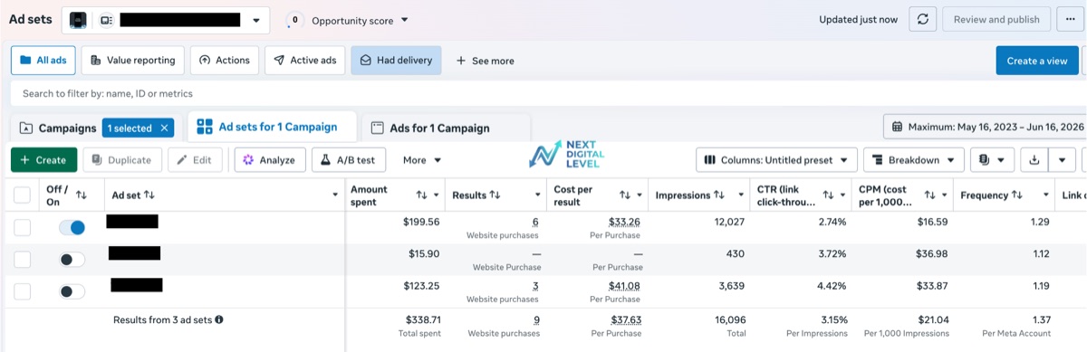Screen dimensions: 1087x352
Task: Open the Breakdown dropdown
Action: [x=913, y=160]
